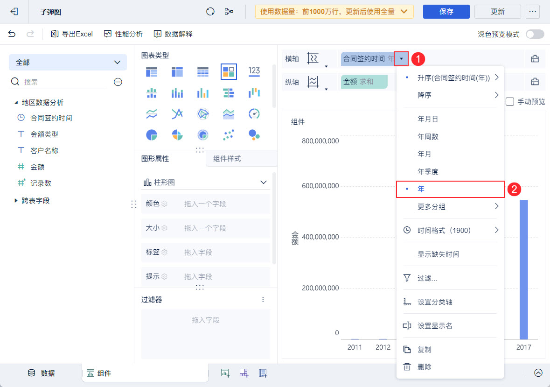Select the multi-layer pie chart type

tap(203, 135)
